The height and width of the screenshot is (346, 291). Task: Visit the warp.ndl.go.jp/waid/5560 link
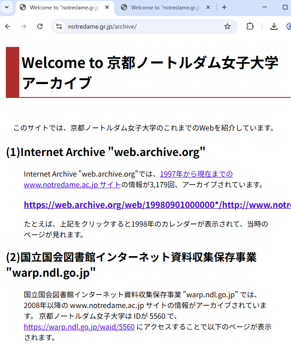pos(79,327)
